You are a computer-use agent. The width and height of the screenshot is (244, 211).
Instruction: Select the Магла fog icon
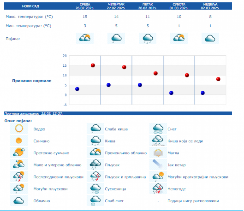pyautogui.click(x=158, y=153)
